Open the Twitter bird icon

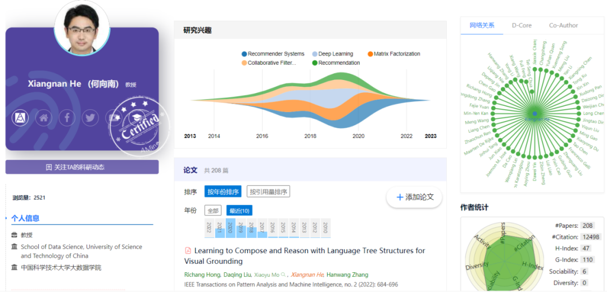pos(90,118)
